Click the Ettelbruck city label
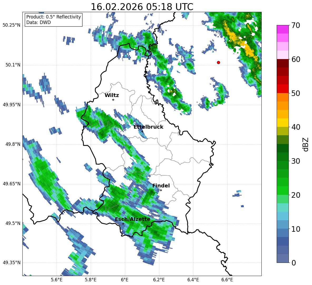312x285 pixels. click(x=148, y=127)
